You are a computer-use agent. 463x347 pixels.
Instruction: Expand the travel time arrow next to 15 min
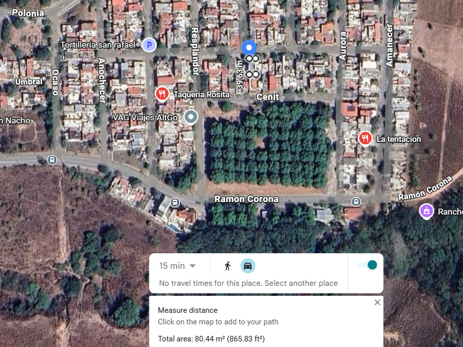(192, 266)
